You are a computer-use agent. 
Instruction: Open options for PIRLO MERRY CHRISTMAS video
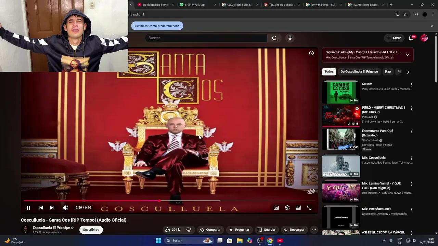(x=412, y=108)
